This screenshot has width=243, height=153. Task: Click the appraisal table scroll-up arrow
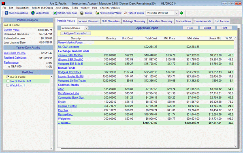tap(235, 38)
